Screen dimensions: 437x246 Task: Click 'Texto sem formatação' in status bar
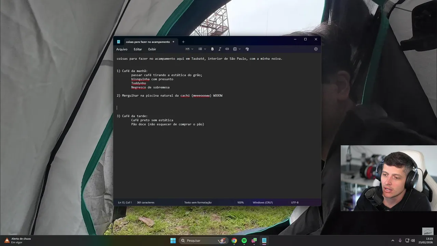tap(198, 203)
